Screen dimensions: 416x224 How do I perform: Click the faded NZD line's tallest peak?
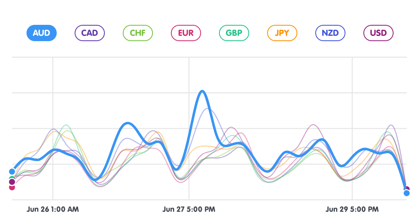coord(208,108)
